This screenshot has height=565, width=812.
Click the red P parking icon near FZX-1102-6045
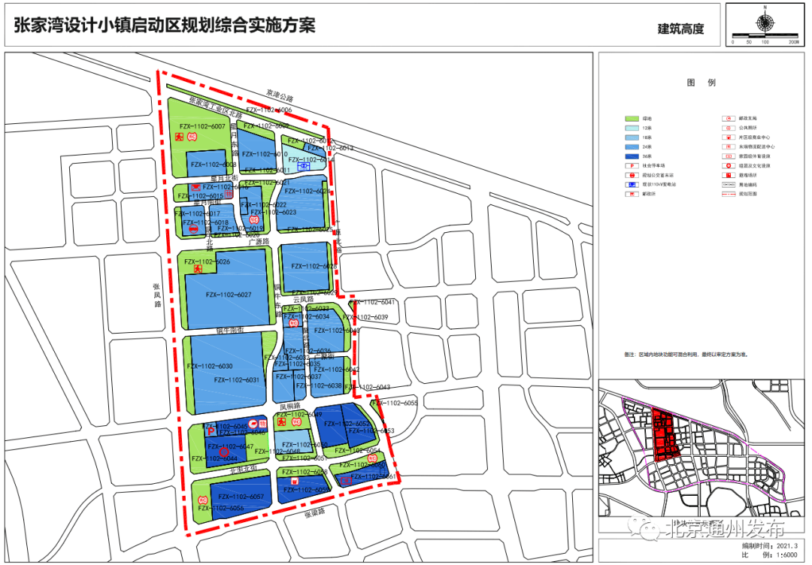click(211, 431)
